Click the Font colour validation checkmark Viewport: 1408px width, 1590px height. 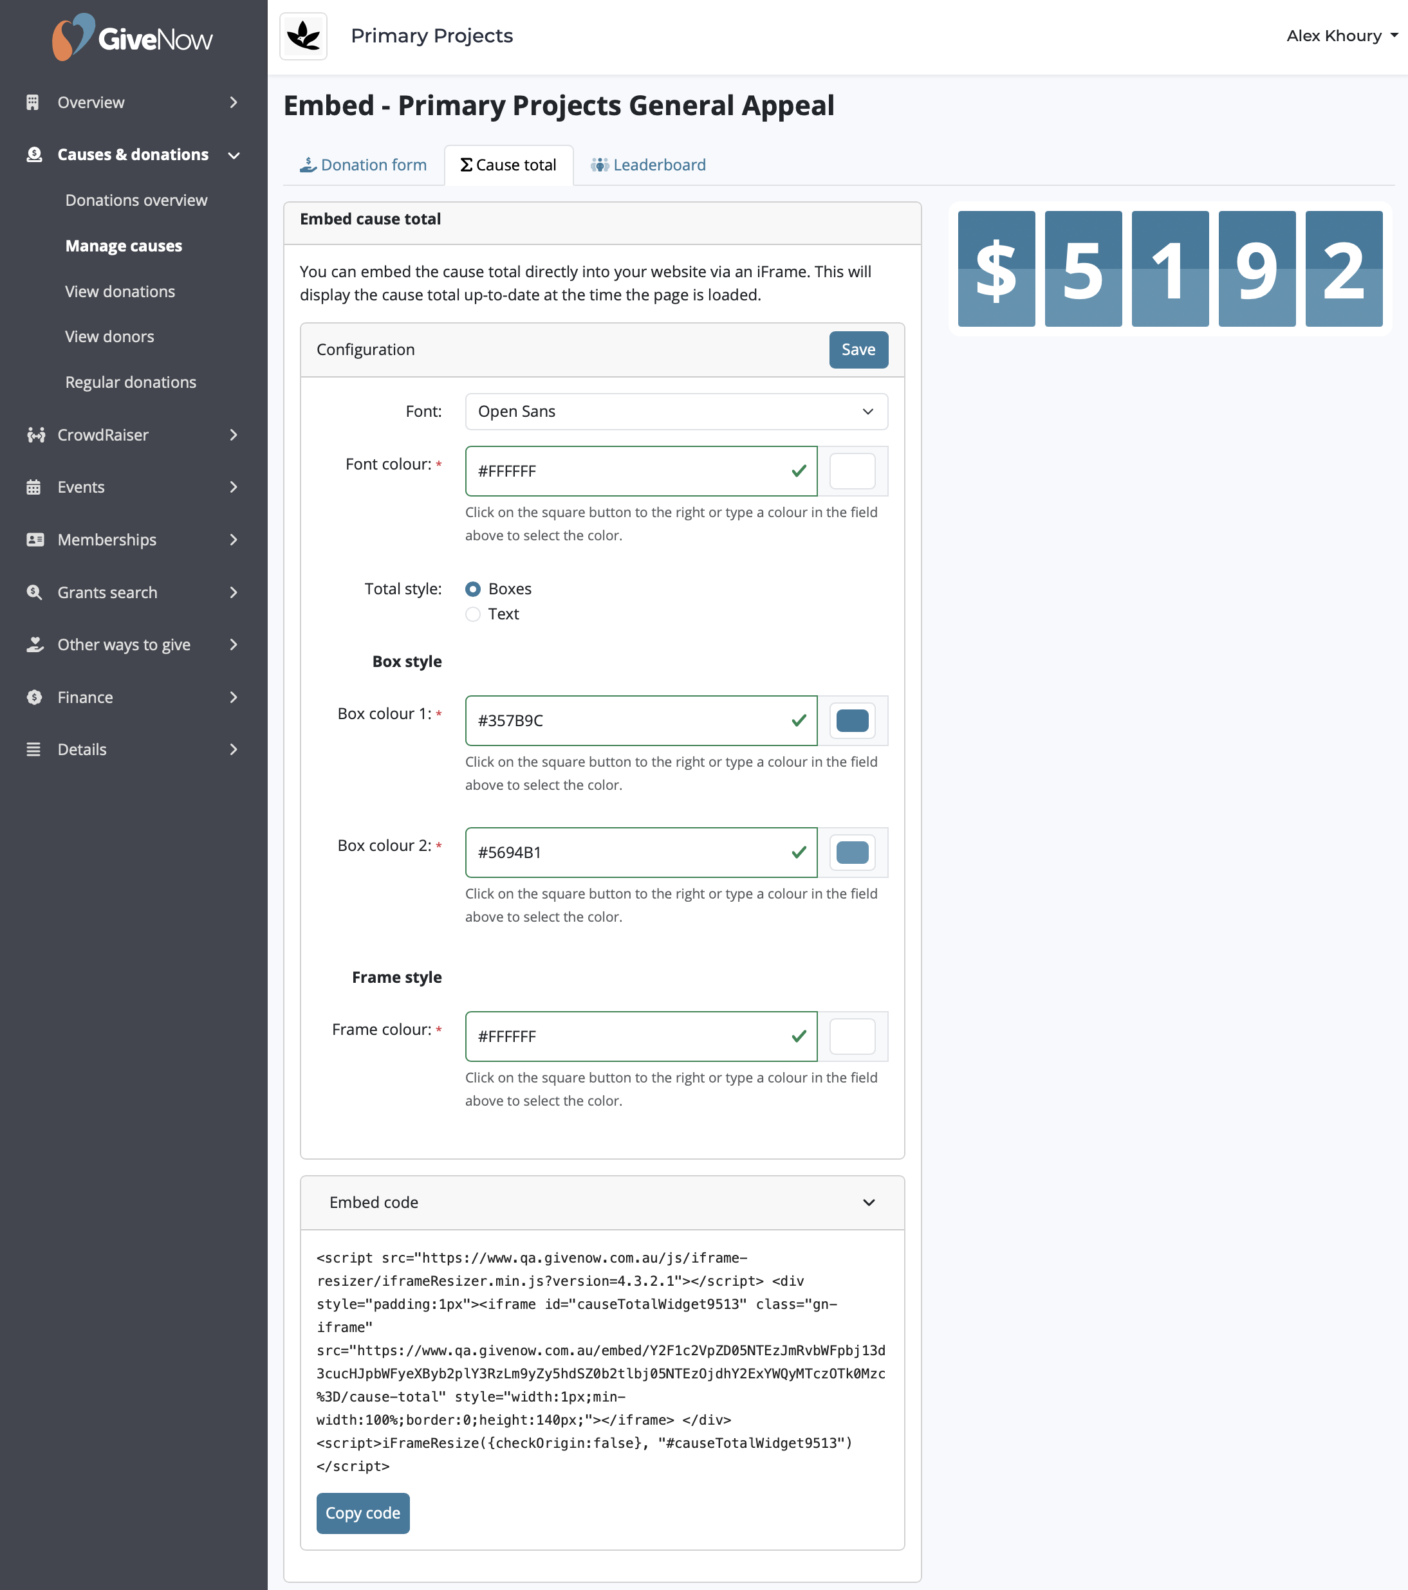799,471
